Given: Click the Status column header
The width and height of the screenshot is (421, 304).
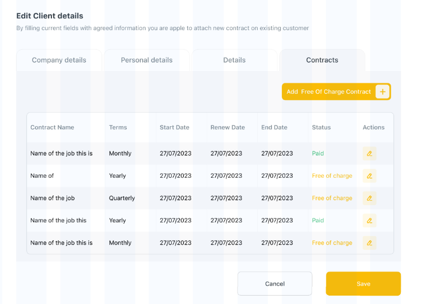Looking at the screenshot, I should click(x=321, y=127).
